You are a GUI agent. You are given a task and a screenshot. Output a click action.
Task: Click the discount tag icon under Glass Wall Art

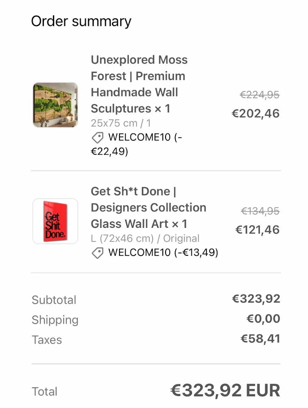97,253
